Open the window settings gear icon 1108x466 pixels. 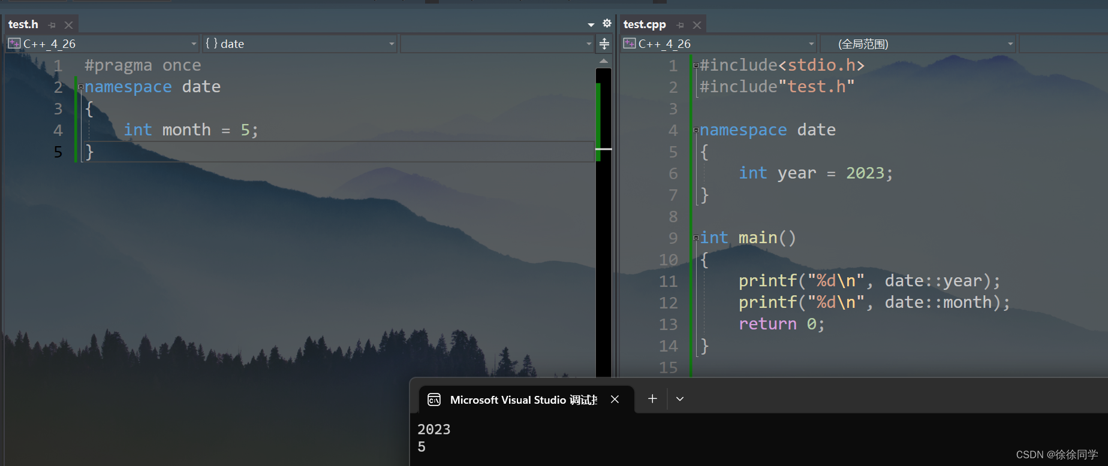pyautogui.click(x=607, y=23)
